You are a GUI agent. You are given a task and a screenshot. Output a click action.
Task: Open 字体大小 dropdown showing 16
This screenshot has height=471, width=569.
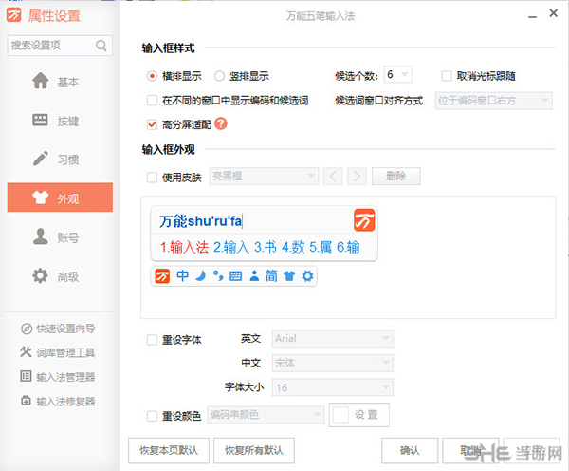click(x=333, y=387)
